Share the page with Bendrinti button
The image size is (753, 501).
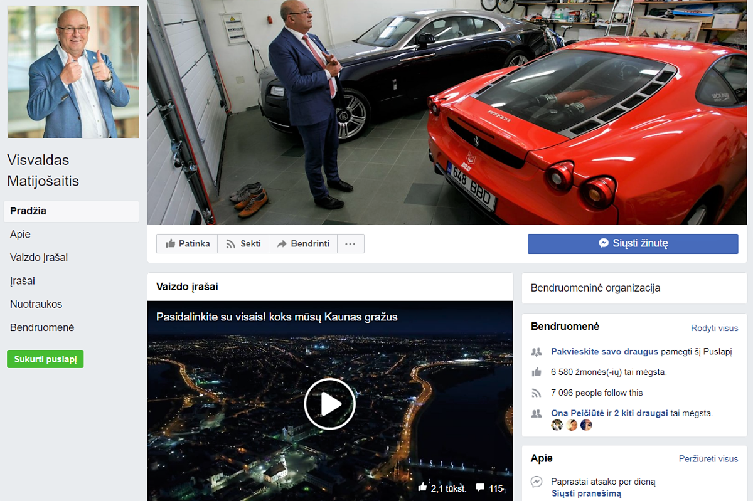pos(303,244)
